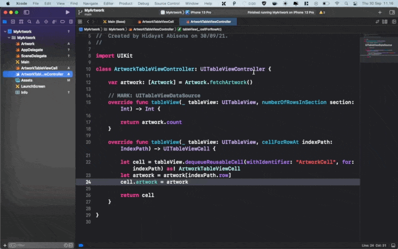Switch to ArtworkTableViewCell tab
The height and width of the screenshot is (249, 398).
(x=156, y=21)
